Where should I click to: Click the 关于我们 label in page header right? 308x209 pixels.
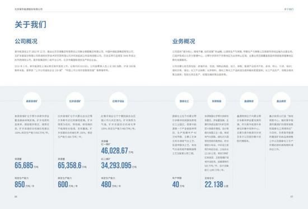(x=289, y=9)
